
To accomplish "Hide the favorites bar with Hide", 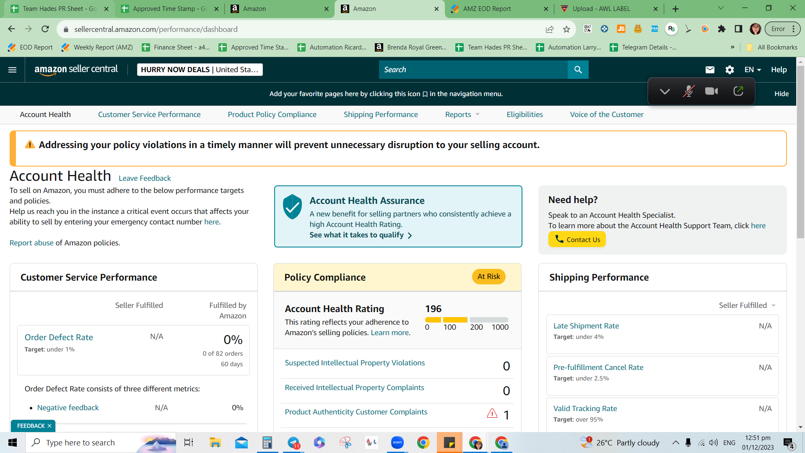I will click(x=782, y=94).
